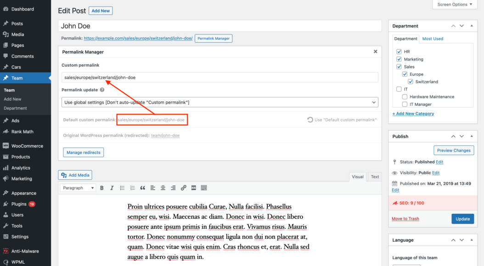Insert a bulleted list

[122, 187]
